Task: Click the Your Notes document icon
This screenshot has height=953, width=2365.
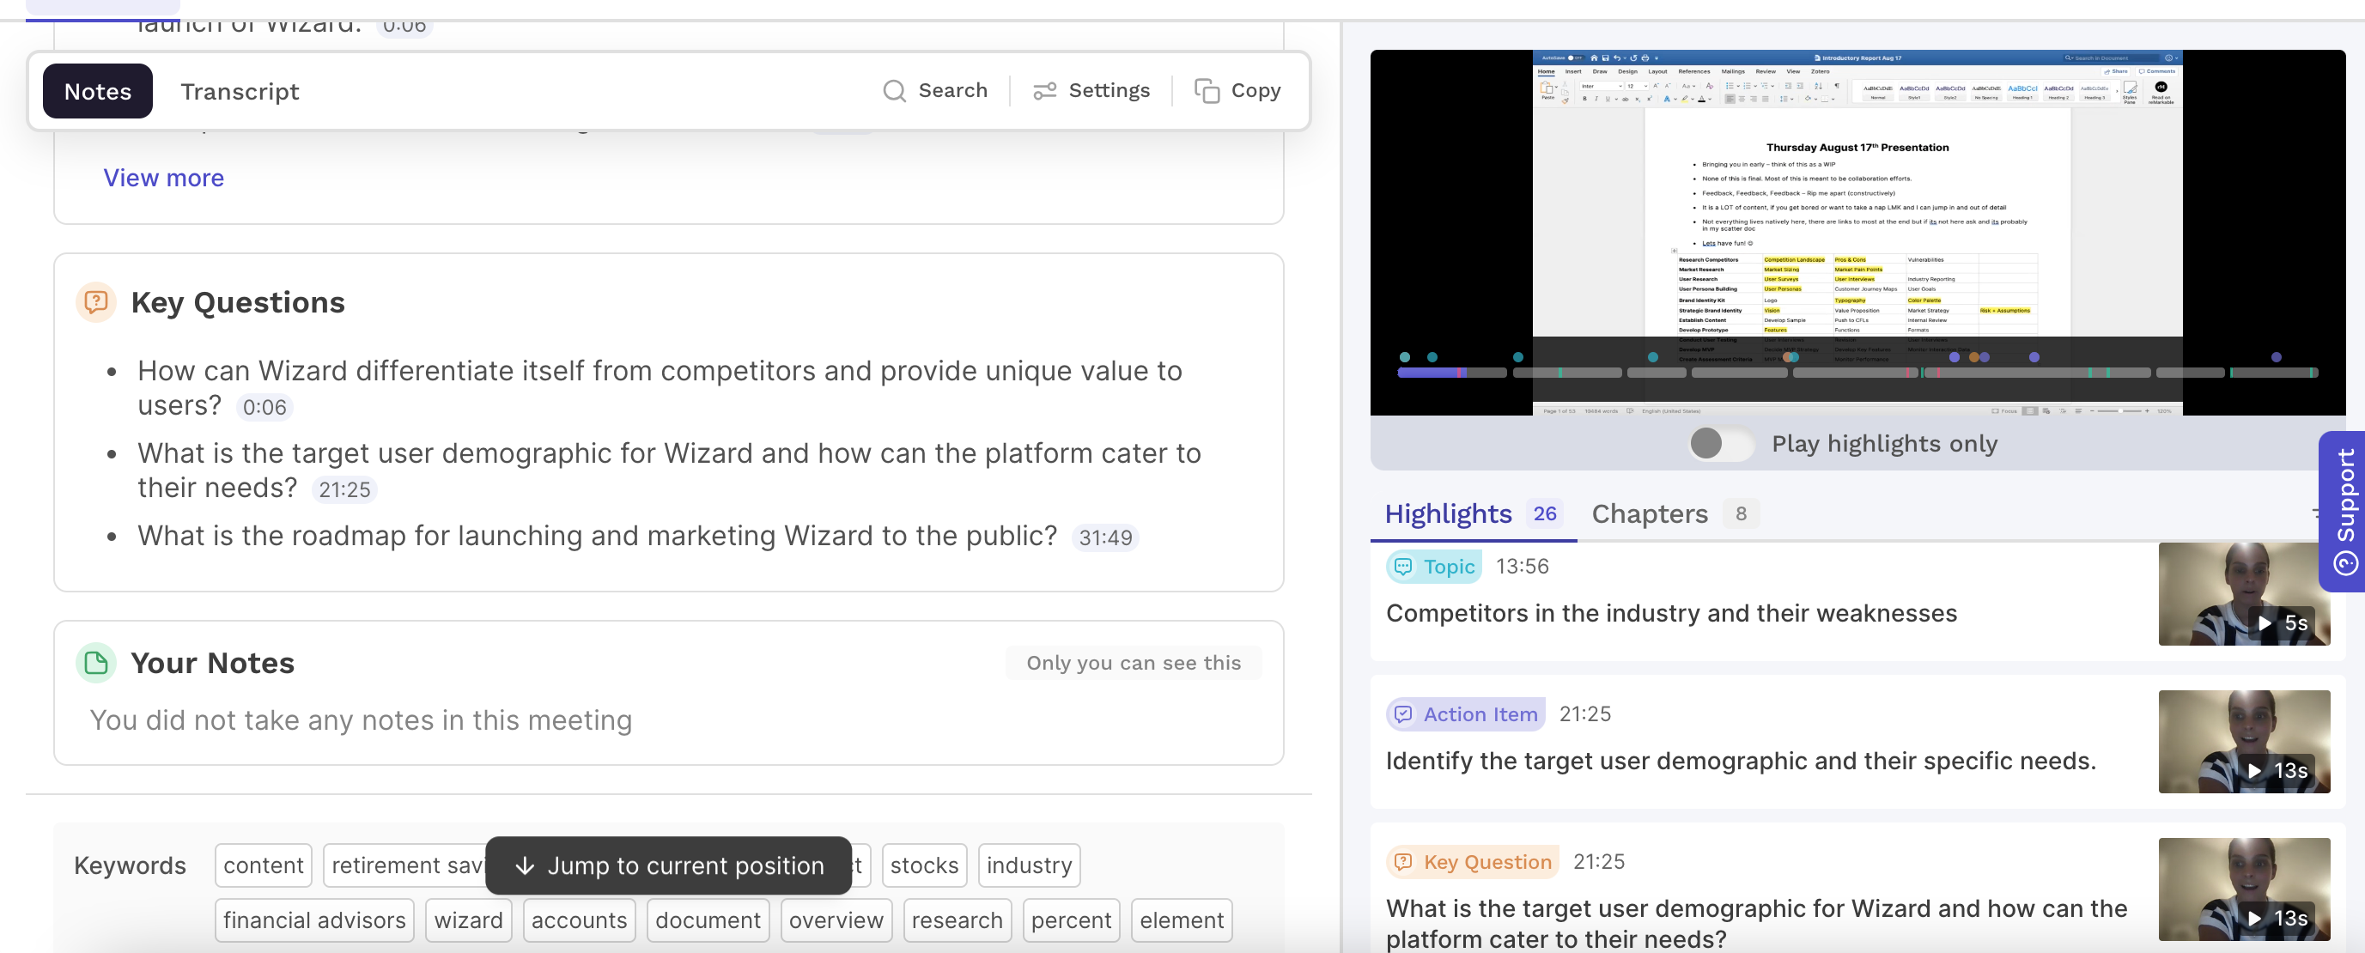Action: click(95, 663)
